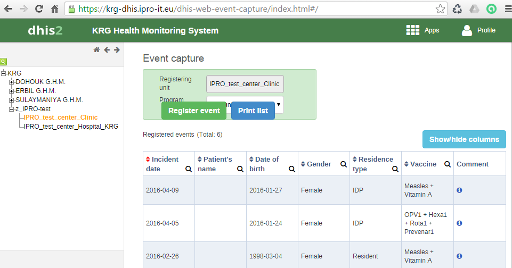This screenshot has height=268, width=512.
Task: Select IPRO_test_center_Hospital_KRG in the tree
Action: 71,127
